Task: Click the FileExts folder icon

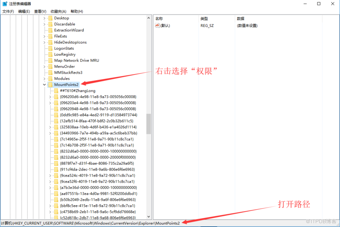Action: point(50,36)
